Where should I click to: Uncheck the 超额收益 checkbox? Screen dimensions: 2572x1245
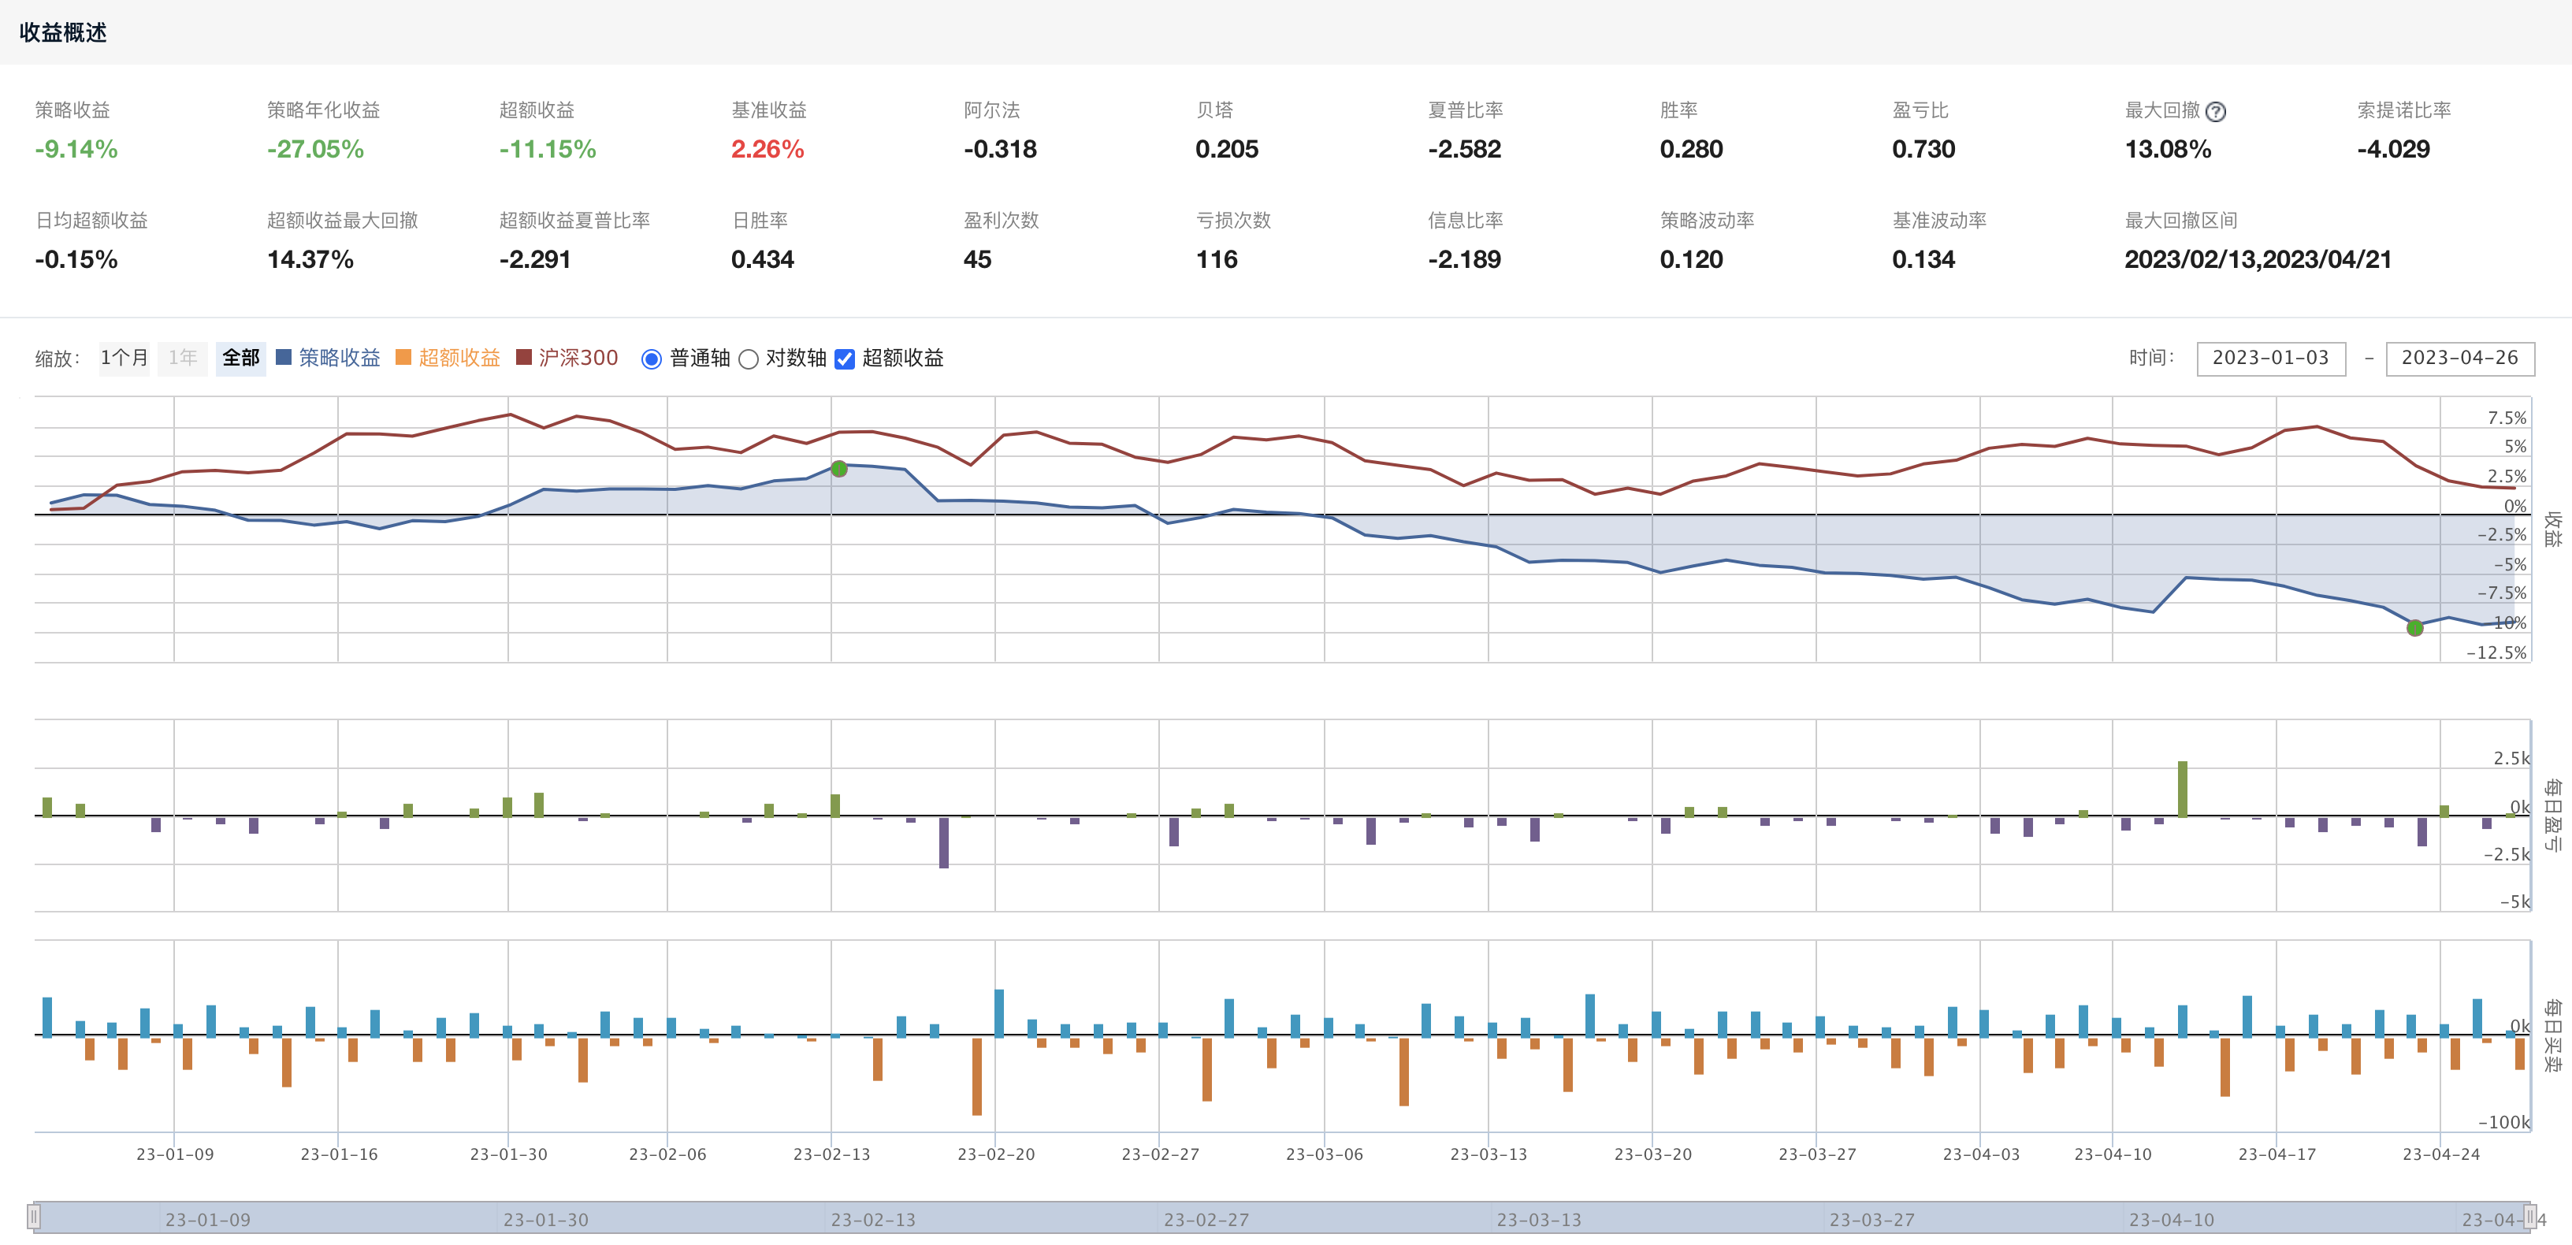845,359
